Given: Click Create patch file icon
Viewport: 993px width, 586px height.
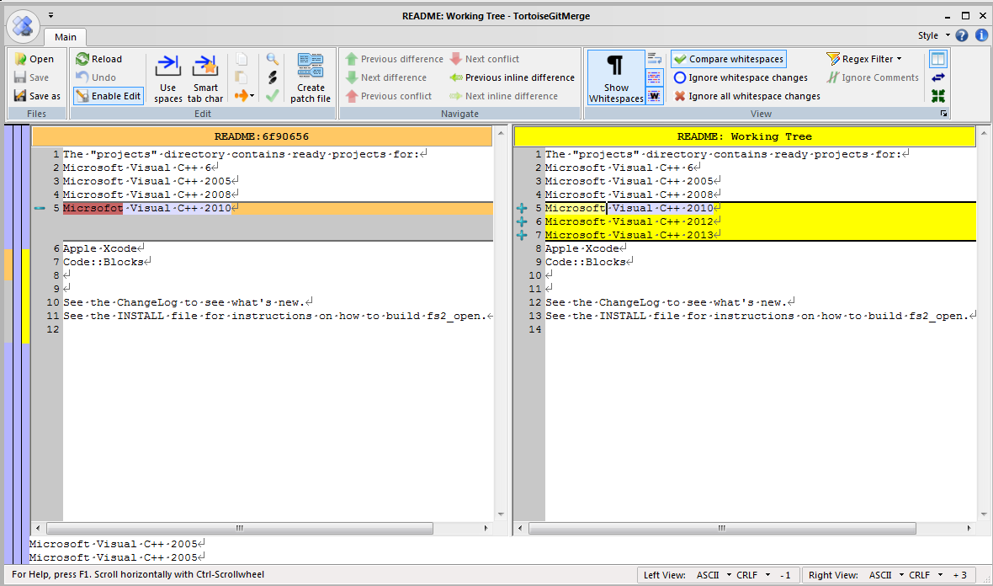Looking at the screenshot, I should [311, 66].
